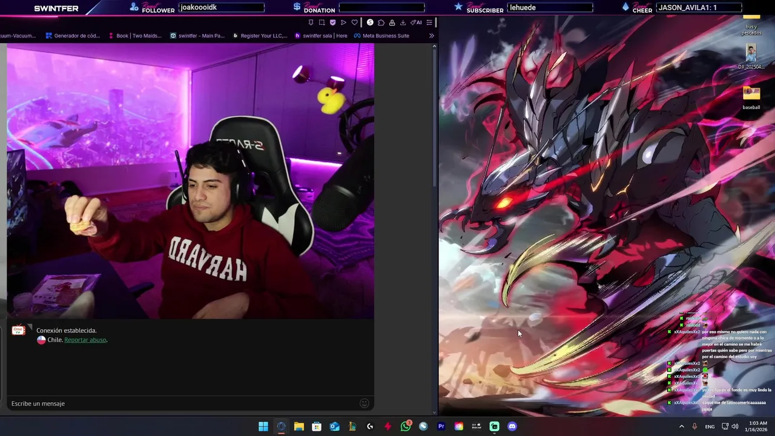This screenshot has width=775, height=436.
Task: Click the microphone tray icon
Action: [x=694, y=426]
